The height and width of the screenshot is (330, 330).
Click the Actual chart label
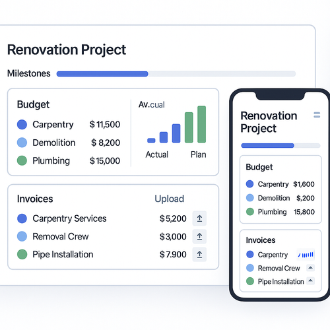click(x=157, y=154)
